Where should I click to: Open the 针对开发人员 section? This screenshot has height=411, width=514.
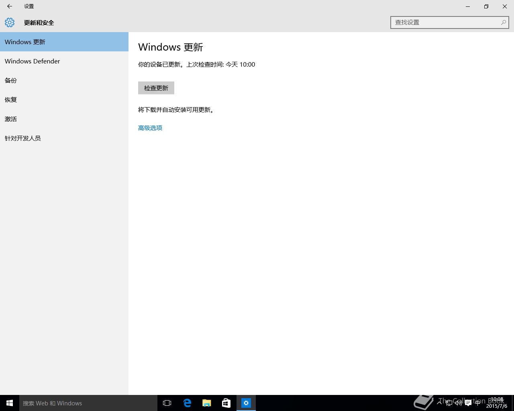[64, 138]
